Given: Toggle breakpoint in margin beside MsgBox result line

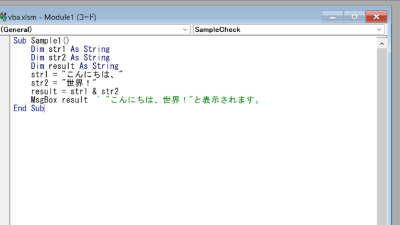Looking at the screenshot, I should click(5, 100).
